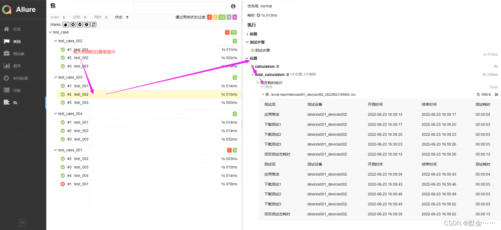
Task: Sort the list by 用时 column
Action: 101,17
